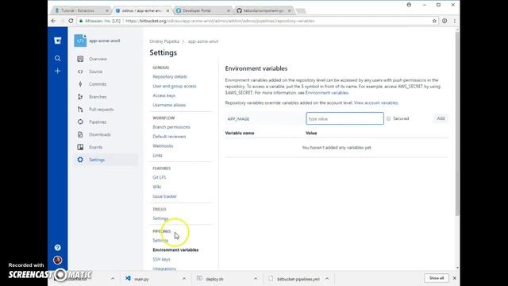Screen dimensions: 508x286
Task: Click the Branches icon
Action: (80, 97)
